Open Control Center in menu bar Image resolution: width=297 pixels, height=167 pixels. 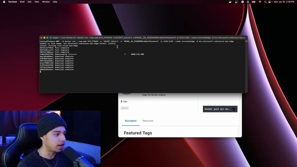pyautogui.click(x=270, y=2)
